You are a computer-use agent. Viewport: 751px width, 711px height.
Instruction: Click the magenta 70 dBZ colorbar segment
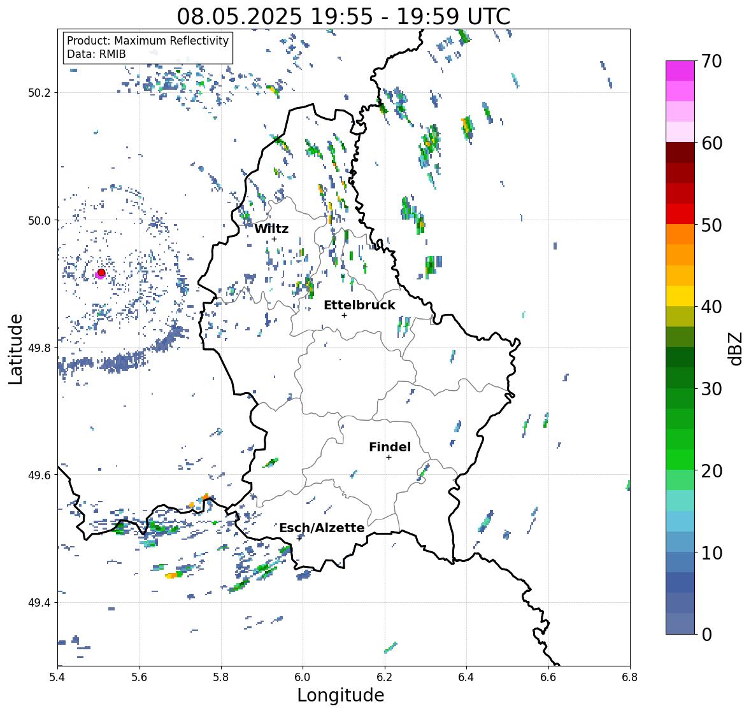pos(680,71)
